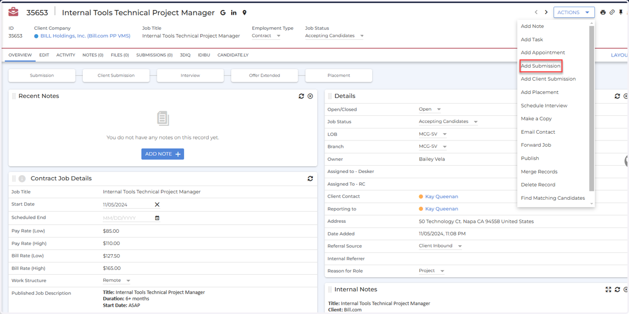Image resolution: width=629 pixels, height=314 pixels.
Task: Open Kay Queenan Client Contact link
Action: coord(441,197)
